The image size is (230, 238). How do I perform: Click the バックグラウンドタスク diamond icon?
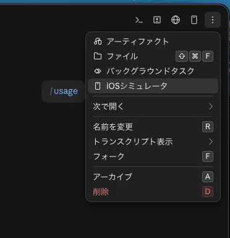[x=98, y=71]
